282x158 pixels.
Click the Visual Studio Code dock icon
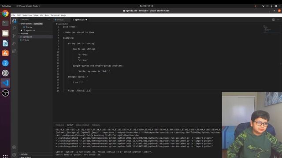click(5, 83)
